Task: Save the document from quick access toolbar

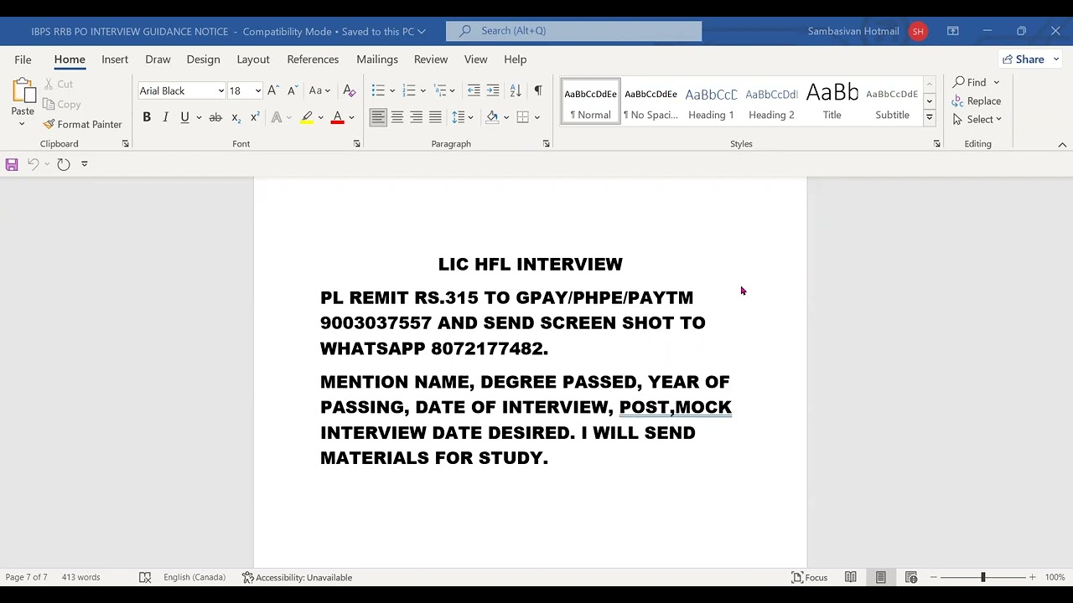Action: [x=12, y=164]
